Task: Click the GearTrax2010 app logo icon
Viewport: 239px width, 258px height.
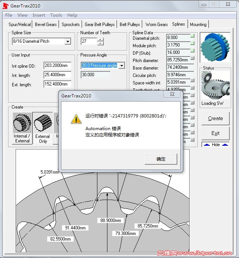Action: click(6, 6)
